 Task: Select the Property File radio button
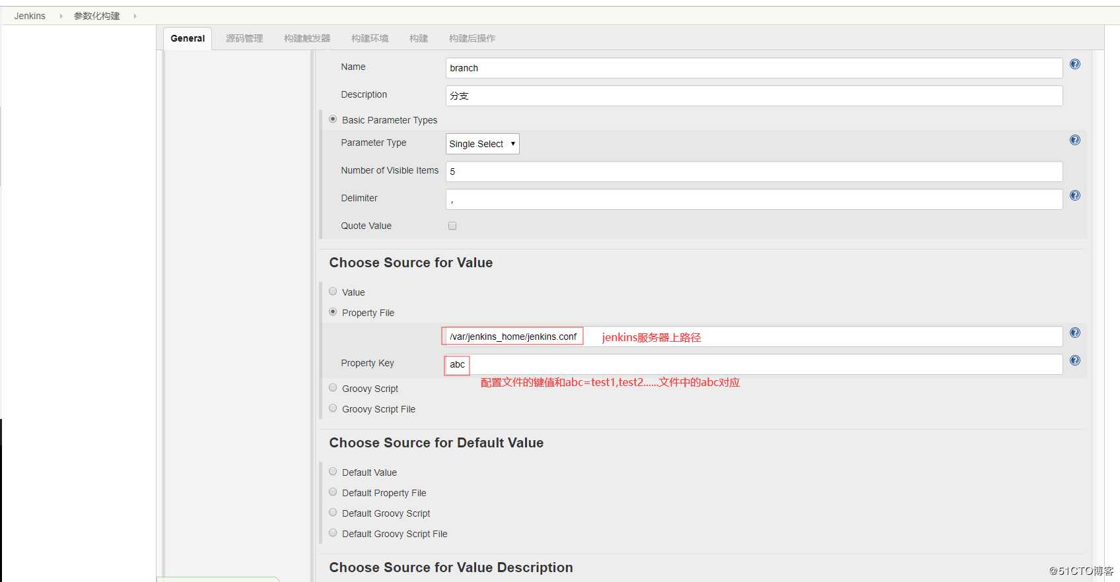coord(333,312)
